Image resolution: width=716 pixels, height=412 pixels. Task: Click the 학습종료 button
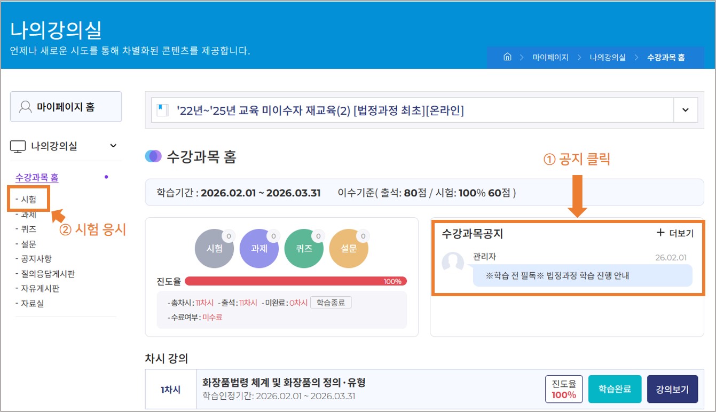331,303
